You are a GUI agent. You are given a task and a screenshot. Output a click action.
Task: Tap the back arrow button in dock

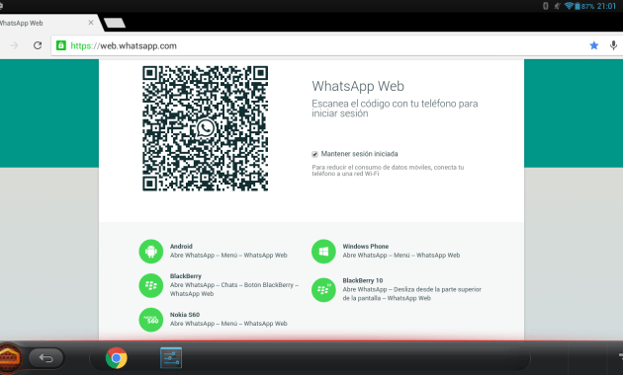(x=46, y=358)
